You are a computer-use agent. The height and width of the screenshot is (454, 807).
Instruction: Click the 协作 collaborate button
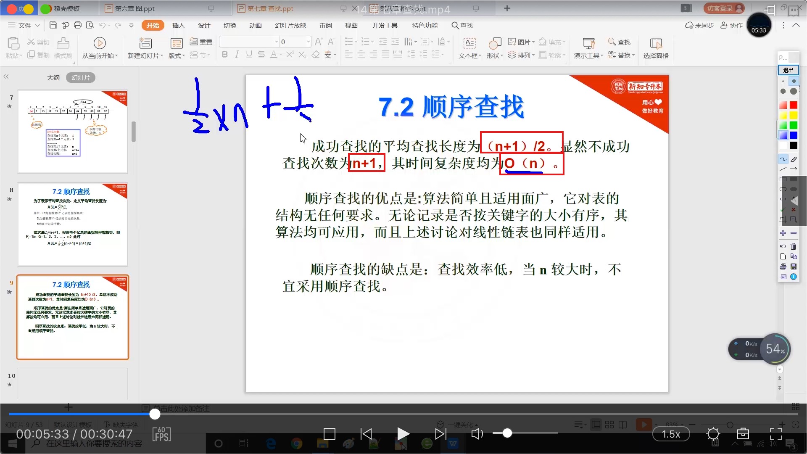731,25
